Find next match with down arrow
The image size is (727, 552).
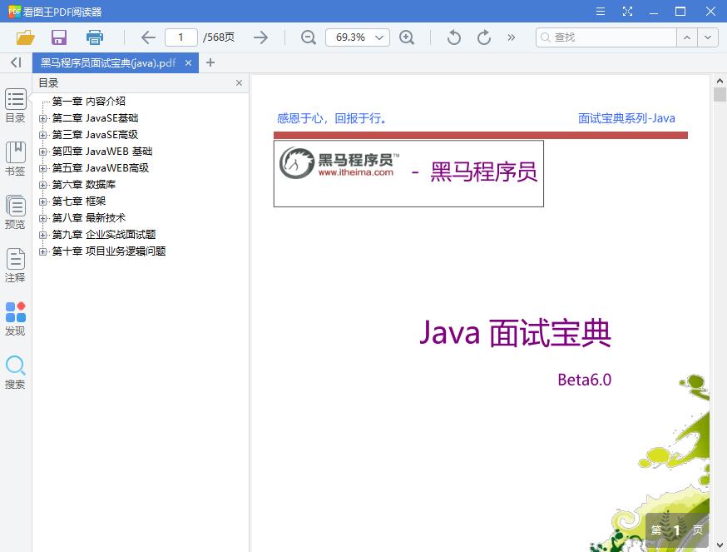pos(708,37)
